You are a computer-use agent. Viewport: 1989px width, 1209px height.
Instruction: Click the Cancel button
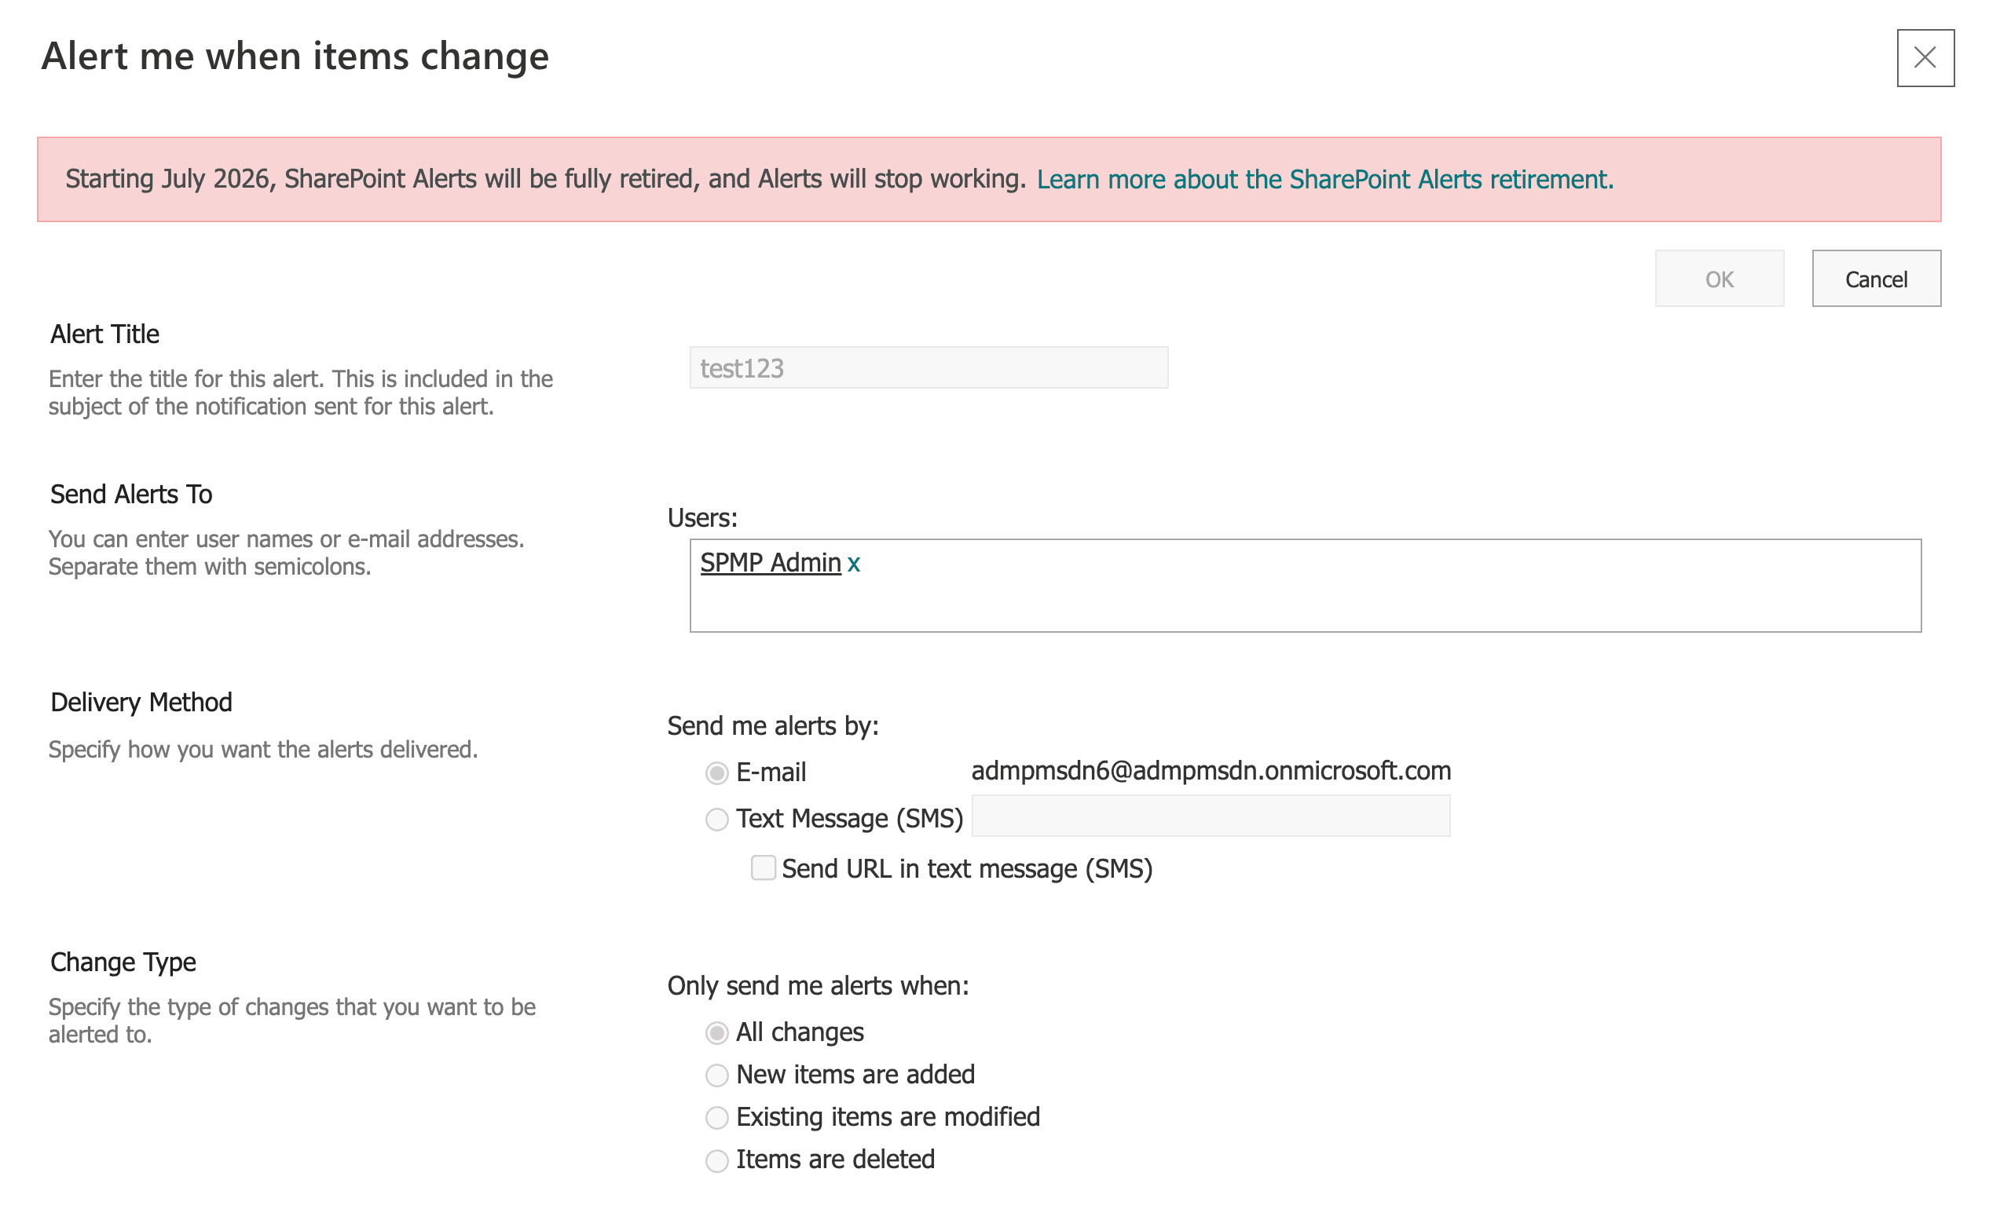click(1876, 278)
